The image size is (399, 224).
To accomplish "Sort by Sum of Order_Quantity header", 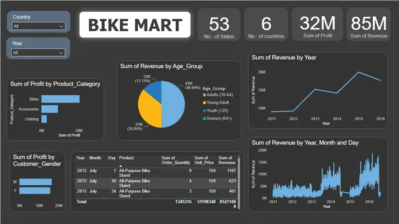I will (x=176, y=161).
